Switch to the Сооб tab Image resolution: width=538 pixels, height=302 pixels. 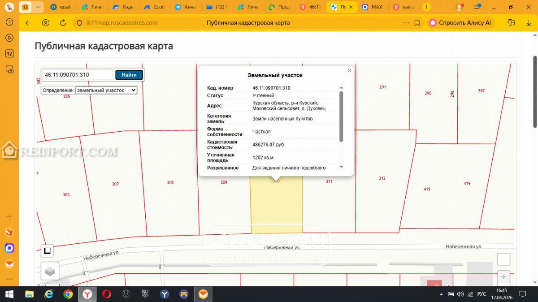pyautogui.click(x=155, y=7)
